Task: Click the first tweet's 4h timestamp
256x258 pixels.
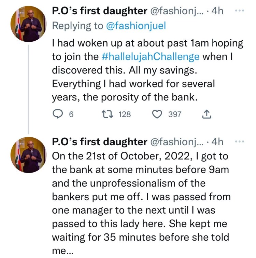Action: (x=217, y=11)
